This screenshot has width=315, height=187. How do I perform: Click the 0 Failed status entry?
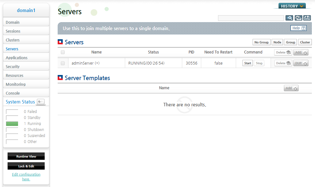pyautogui.click(x=30, y=112)
